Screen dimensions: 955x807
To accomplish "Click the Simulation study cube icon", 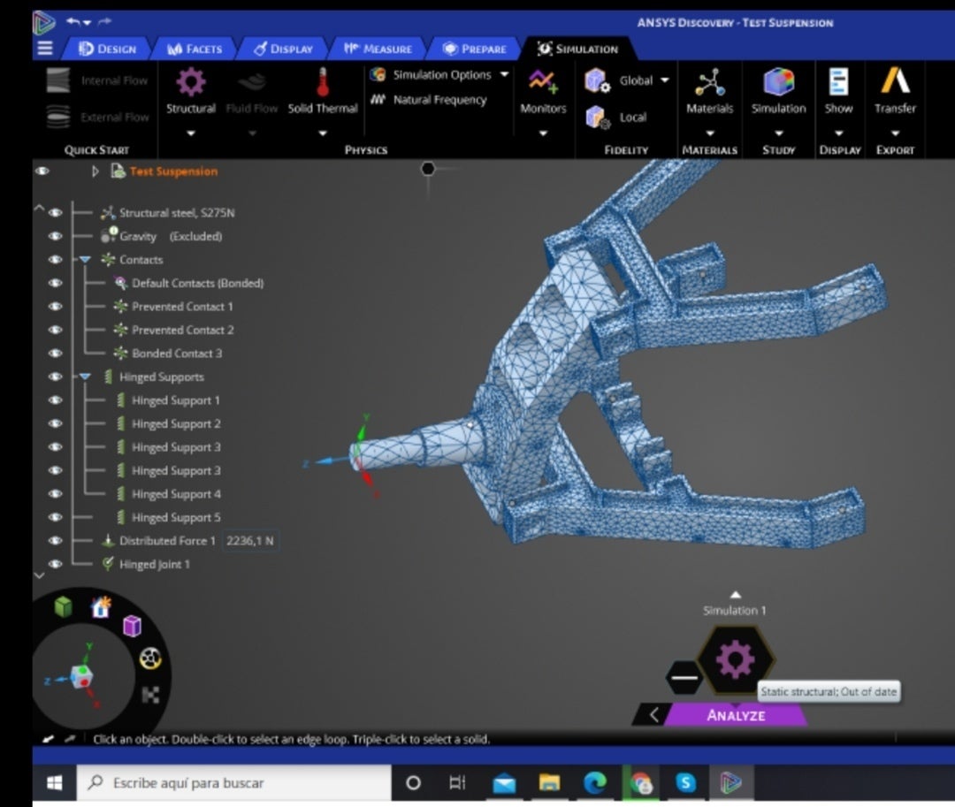I will [778, 82].
